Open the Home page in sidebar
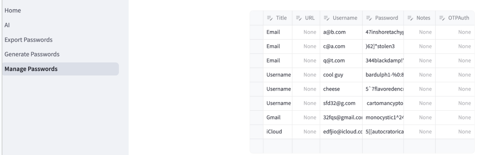This screenshot has height=155, width=480. 13,10
